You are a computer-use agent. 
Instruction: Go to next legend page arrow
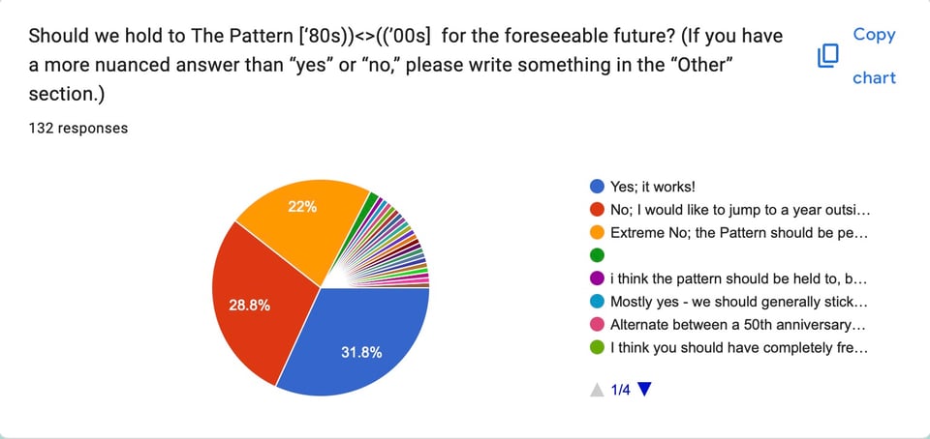(x=645, y=390)
